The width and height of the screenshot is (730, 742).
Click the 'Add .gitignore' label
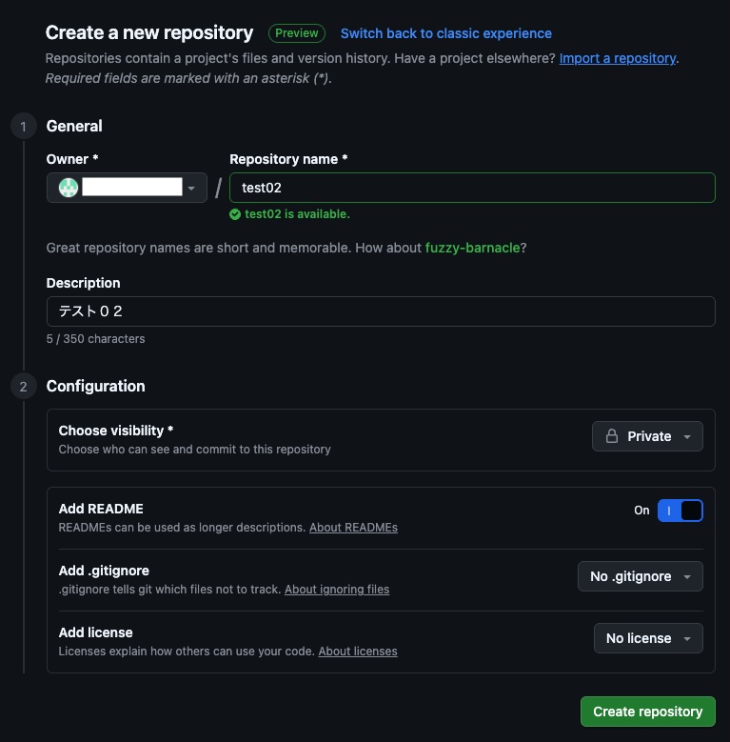[104, 571]
